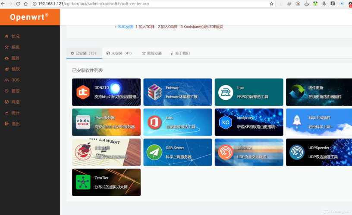This screenshot has height=215, width=352.
Task: Open the UDPSpeeder blue spiral icon
Action: click(297, 152)
